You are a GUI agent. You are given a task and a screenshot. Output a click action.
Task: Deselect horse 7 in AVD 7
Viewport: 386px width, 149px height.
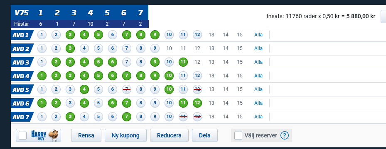[x=127, y=117]
